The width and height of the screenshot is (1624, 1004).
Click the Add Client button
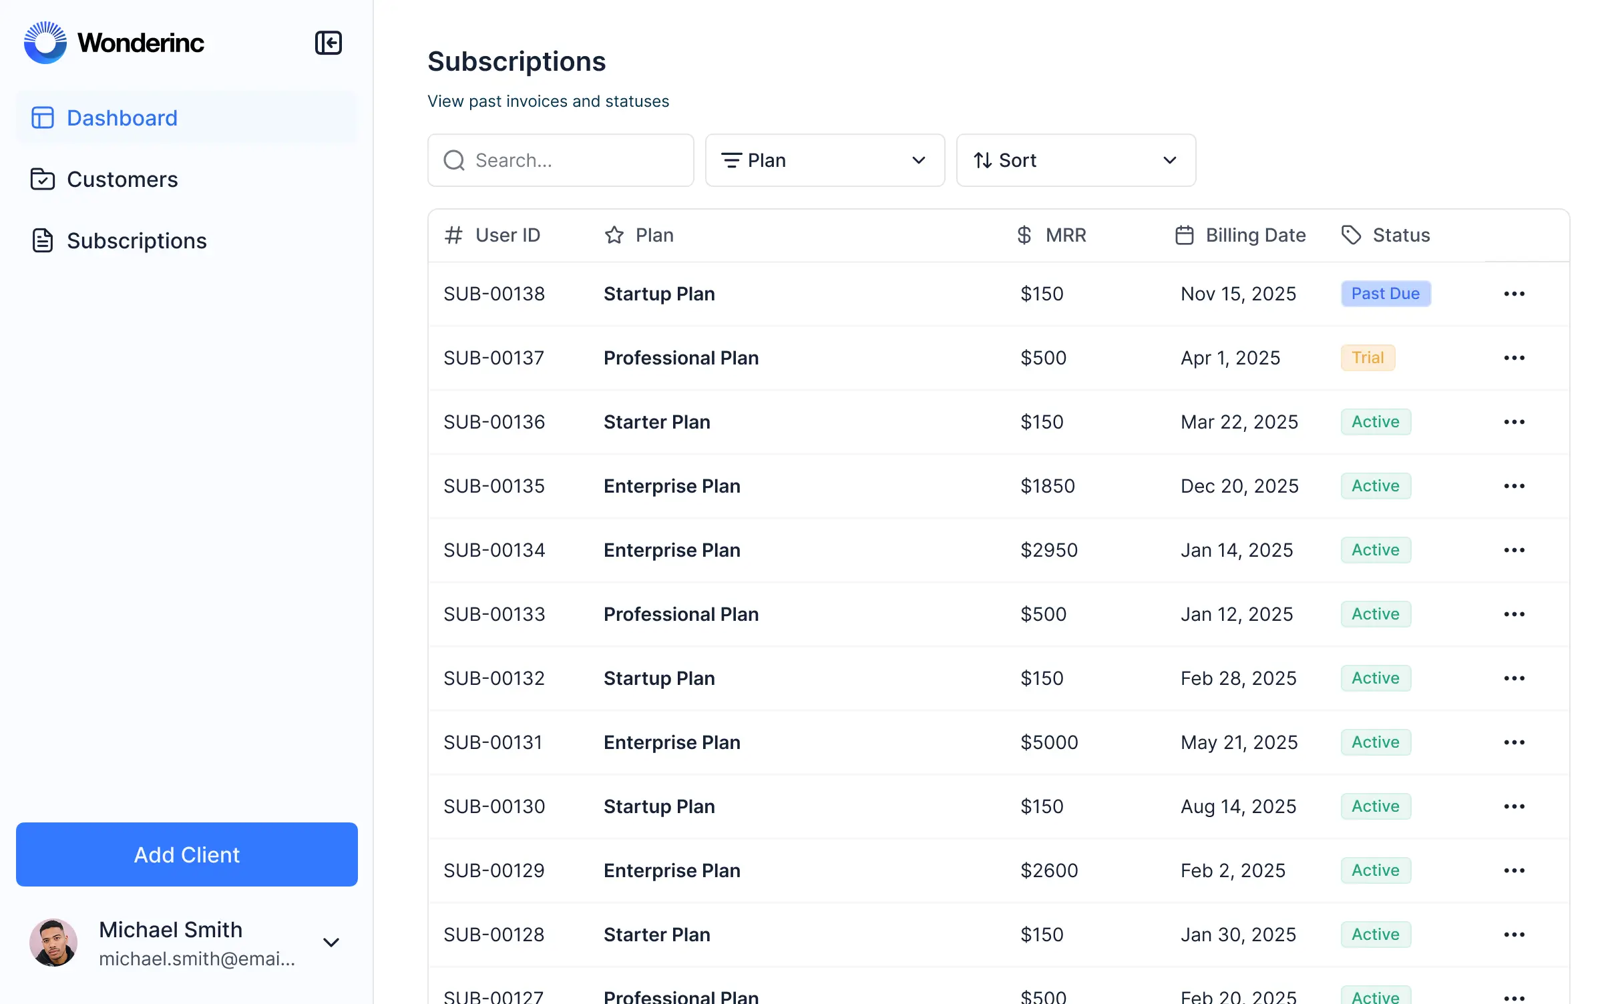[186, 854]
